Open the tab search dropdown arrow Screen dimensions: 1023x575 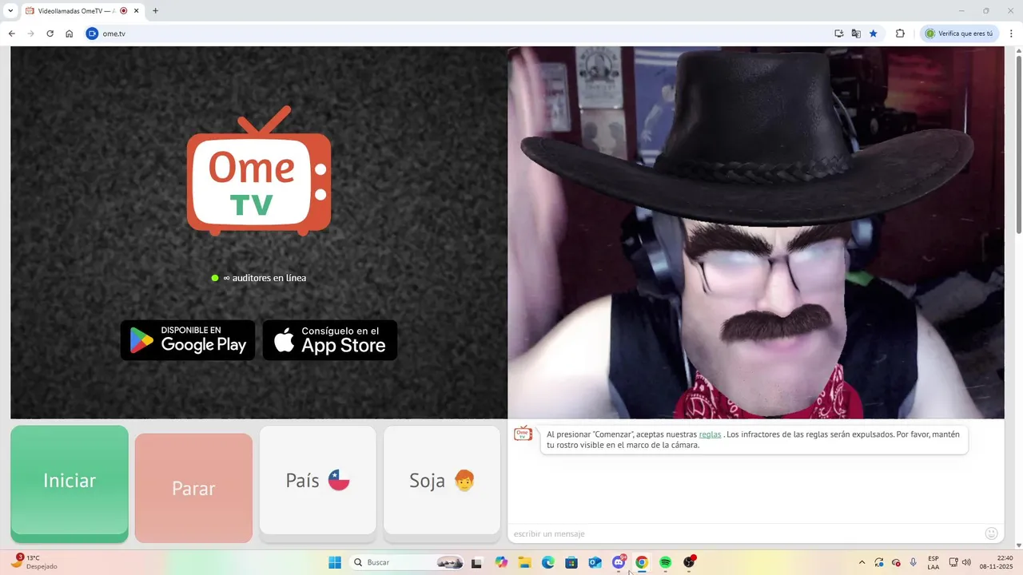coord(10,11)
